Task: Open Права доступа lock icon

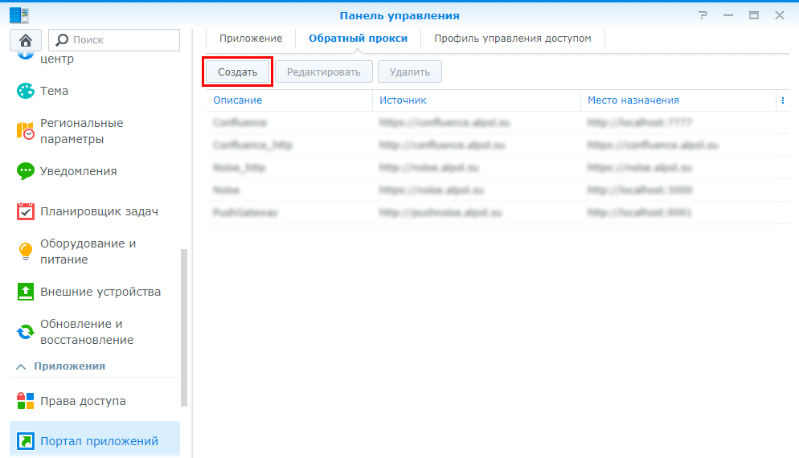Action: [x=26, y=401]
